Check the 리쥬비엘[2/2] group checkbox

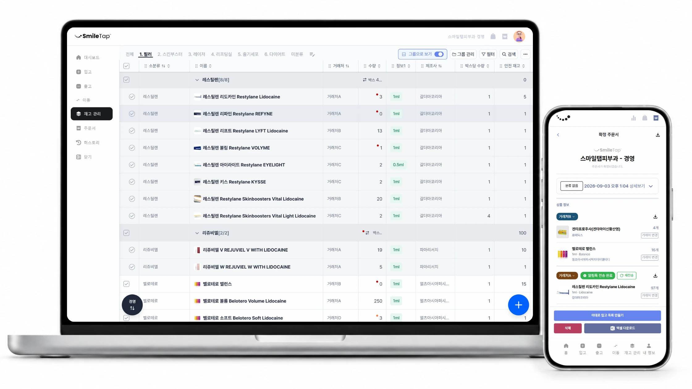click(x=126, y=233)
